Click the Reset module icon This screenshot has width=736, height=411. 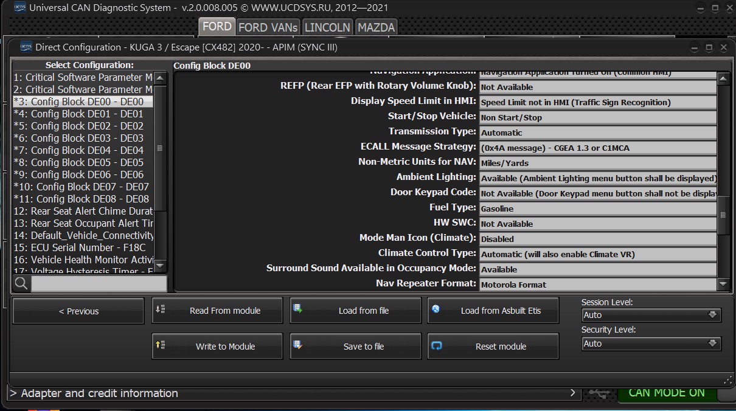436,345
